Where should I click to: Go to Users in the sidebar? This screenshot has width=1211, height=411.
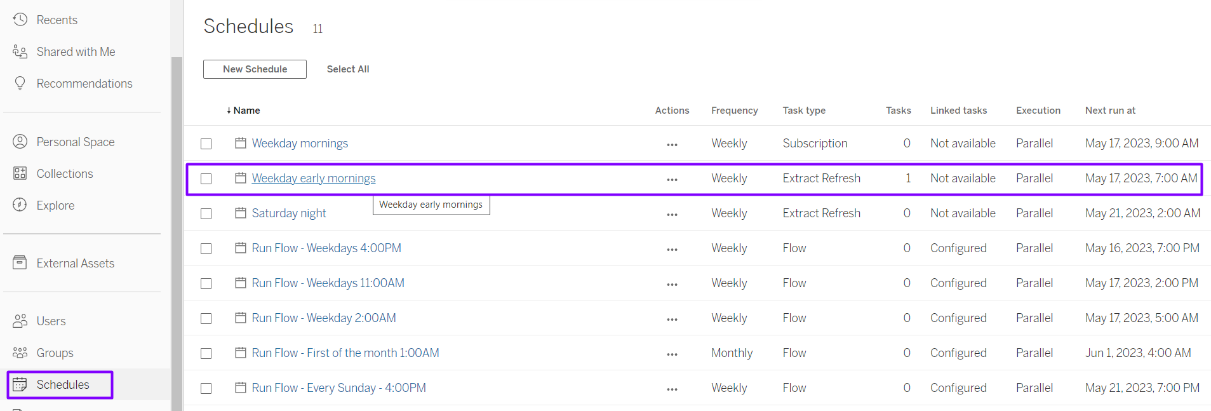click(x=51, y=321)
